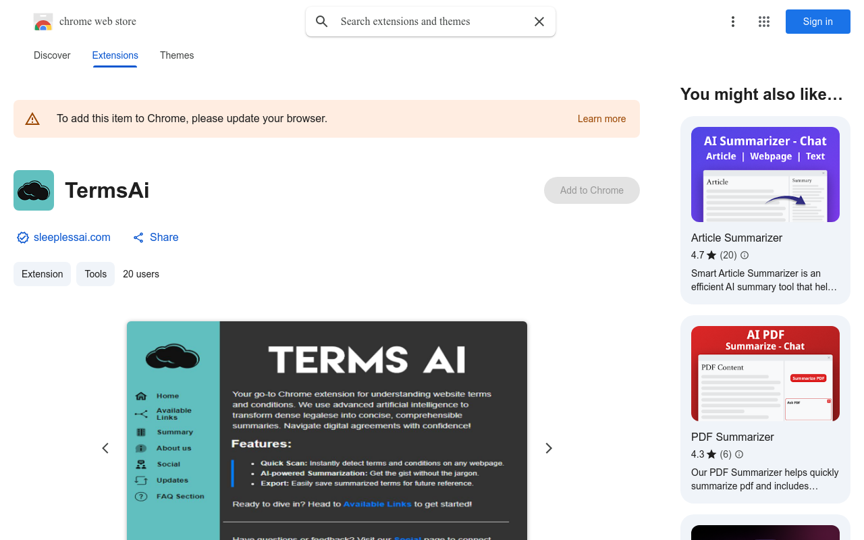Click the You might also like heading
864x540 pixels.
(761, 94)
